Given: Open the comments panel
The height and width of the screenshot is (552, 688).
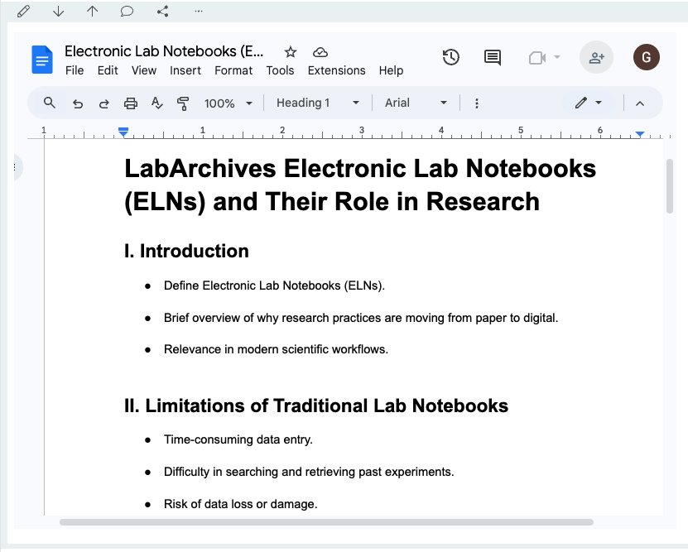Looking at the screenshot, I should coord(492,57).
